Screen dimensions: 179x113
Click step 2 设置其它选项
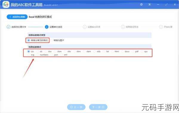[53, 27]
